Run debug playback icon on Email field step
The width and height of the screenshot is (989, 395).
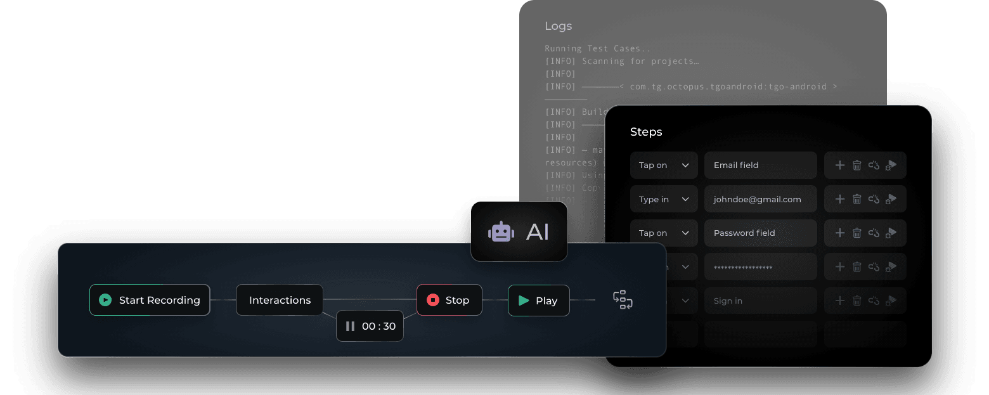tap(892, 165)
